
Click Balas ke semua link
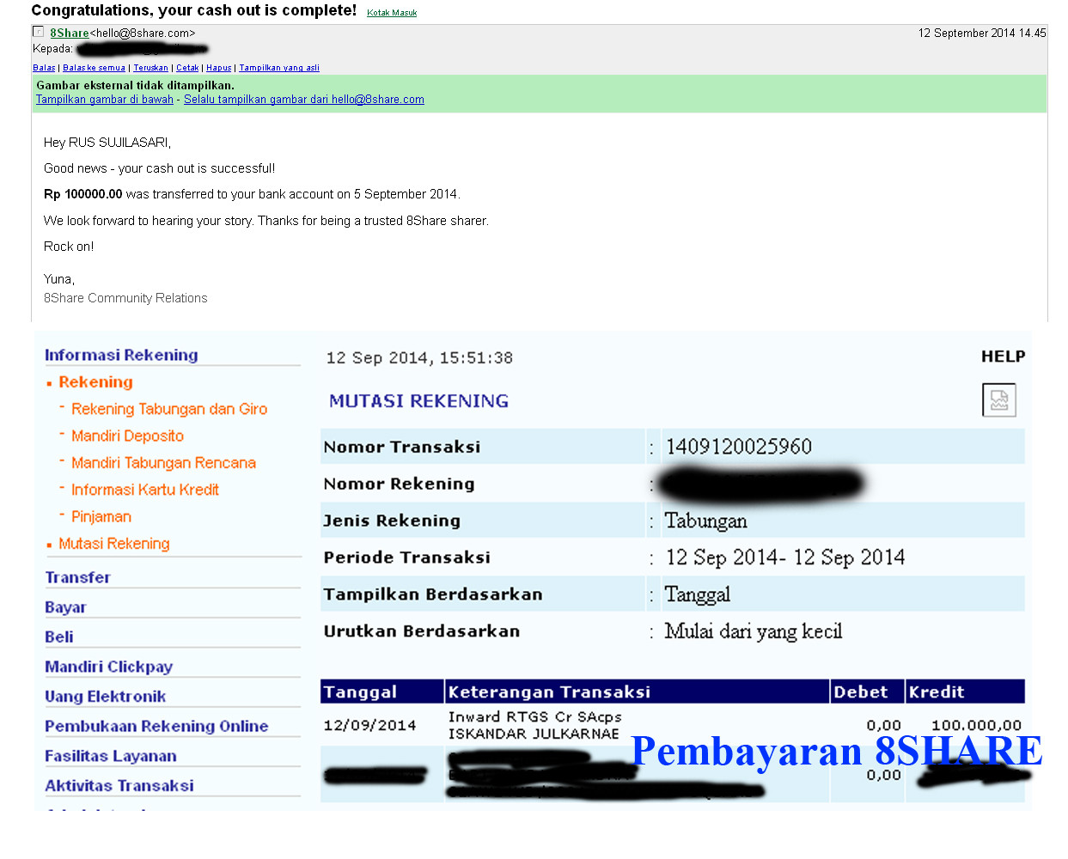click(x=95, y=68)
